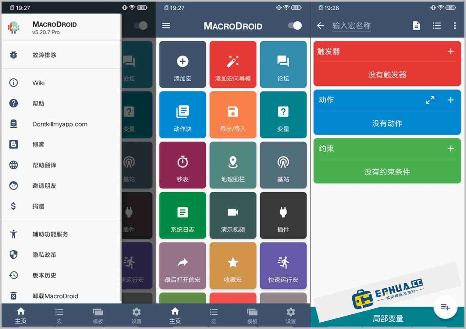The image size is (466, 329).
Task: Tap the document notes icon in editor toolbar
Action: pos(416,26)
